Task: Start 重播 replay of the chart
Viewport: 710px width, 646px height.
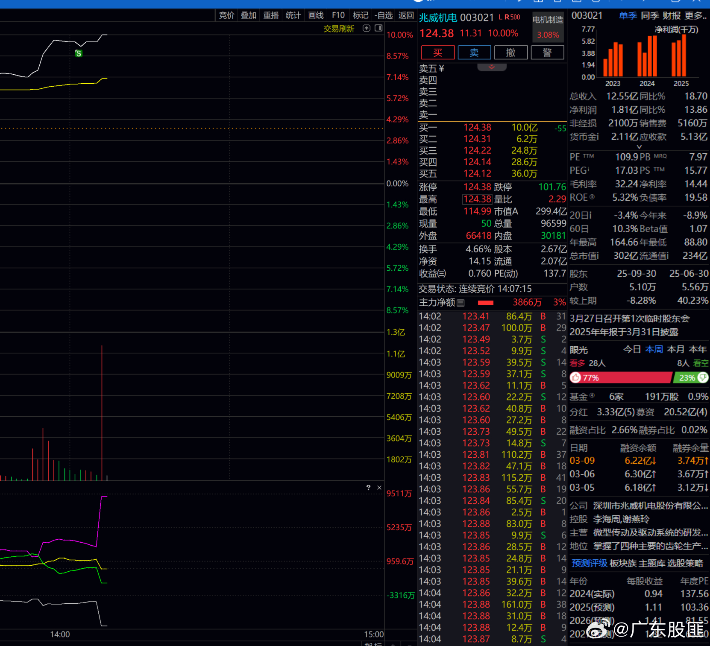Action: [x=271, y=15]
